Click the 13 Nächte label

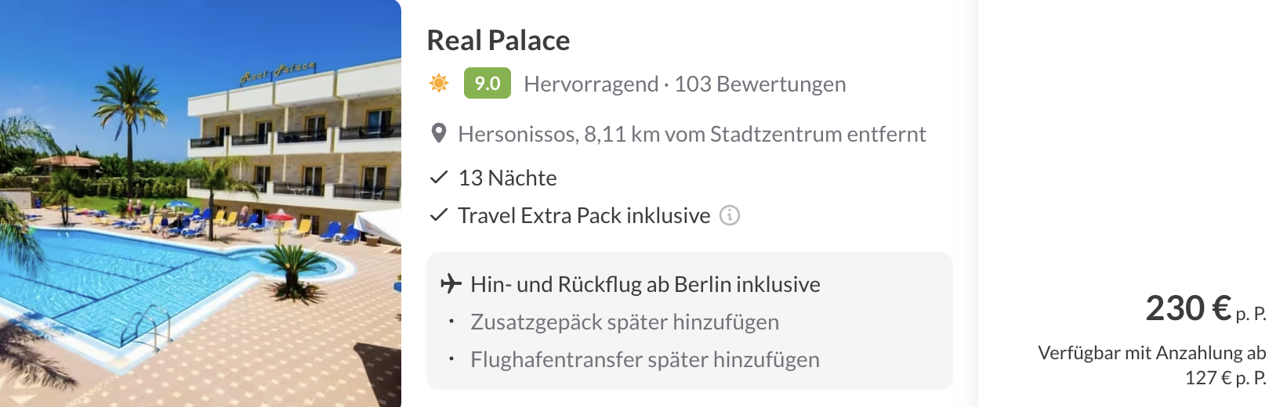[507, 178]
